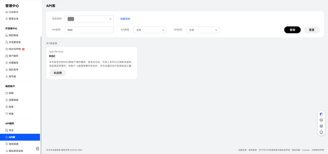Click the shield icon beside 授权管理
Image resolution: width=328 pixels, height=154 pixels.
pyautogui.click(x=7, y=144)
